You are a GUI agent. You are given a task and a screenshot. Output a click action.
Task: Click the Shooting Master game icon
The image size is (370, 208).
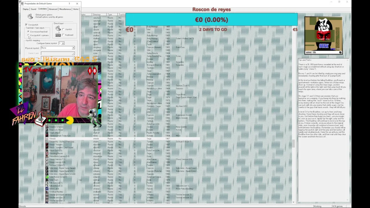coord(47,153)
